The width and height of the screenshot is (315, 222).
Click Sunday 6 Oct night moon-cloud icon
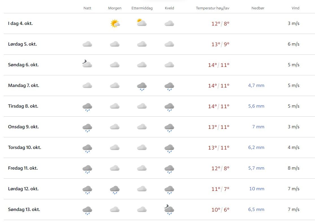tap(87, 64)
